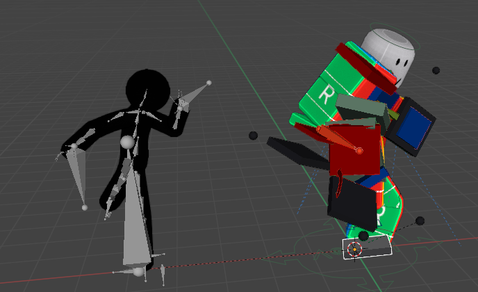Select the gray cylindrical Roblox head
Screen dimensions: 478x292
click(x=388, y=55)
